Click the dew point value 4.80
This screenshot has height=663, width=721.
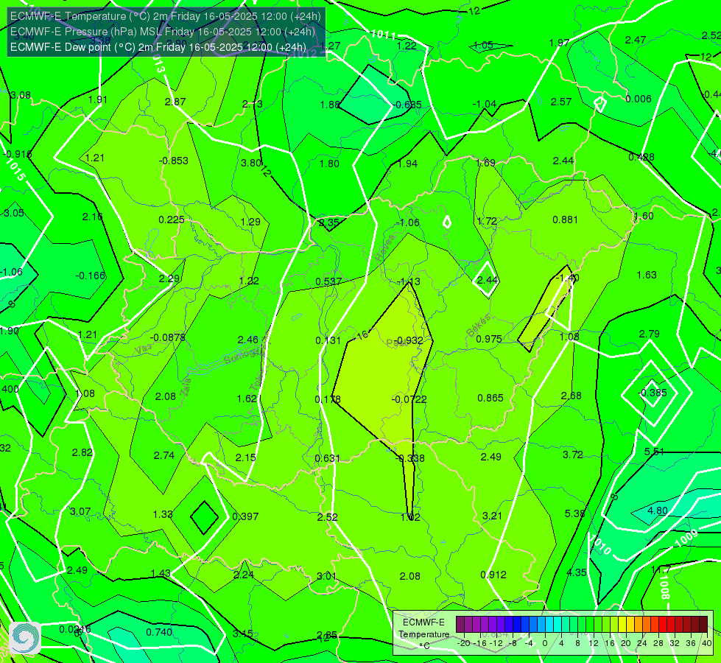[x=658, y=511]
